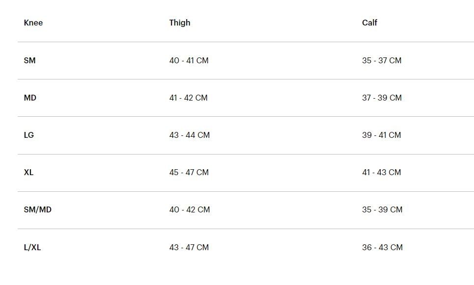Click calf value 36 - 43 CM
This screenshot has height=285, width=474.
coord(382,247)
